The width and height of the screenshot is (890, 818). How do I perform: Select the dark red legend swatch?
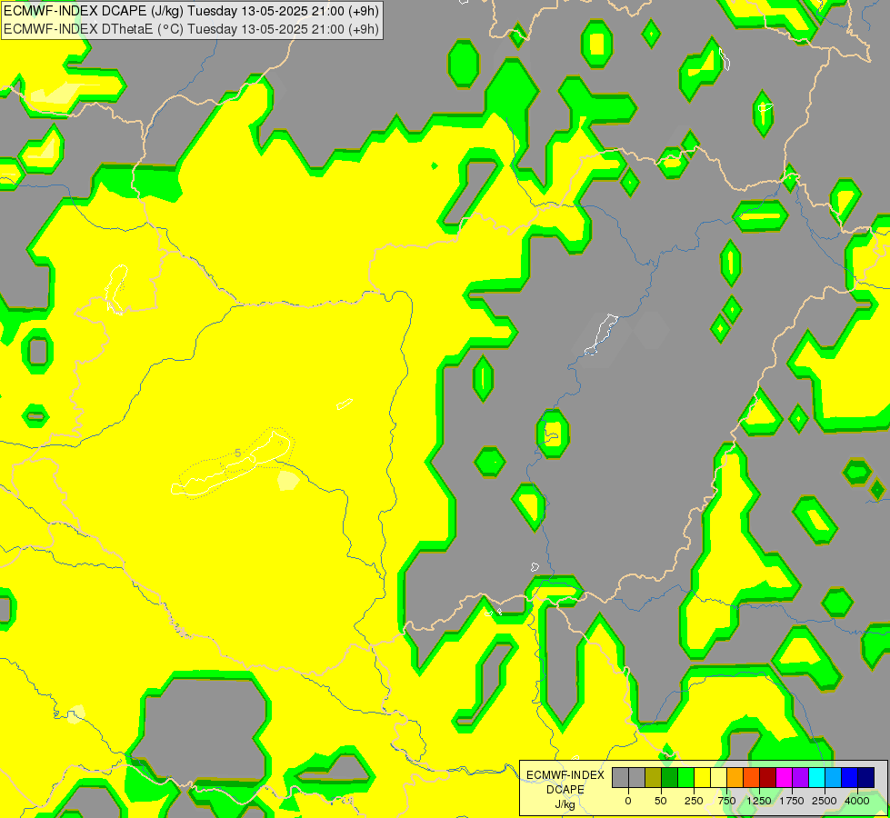coord(768,777)
